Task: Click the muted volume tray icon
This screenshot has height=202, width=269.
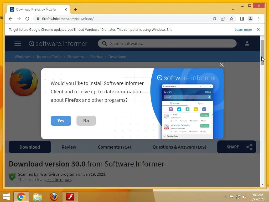Action: tap(244, 197)
